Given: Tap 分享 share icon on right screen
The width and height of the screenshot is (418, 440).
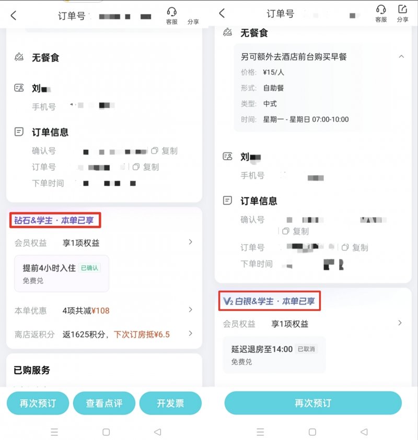Looking at the screenshot, I should point(402,14).
